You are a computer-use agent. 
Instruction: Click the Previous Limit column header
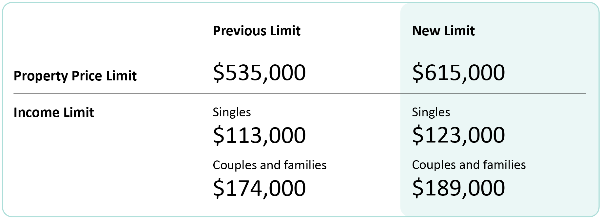[257, 31]
